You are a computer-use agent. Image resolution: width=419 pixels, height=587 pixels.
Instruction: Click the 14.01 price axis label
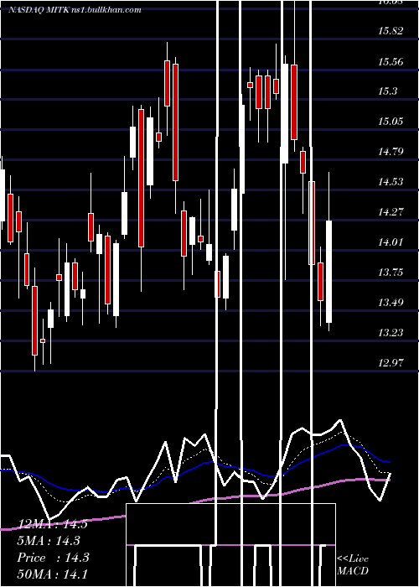(x=391, y=242)
